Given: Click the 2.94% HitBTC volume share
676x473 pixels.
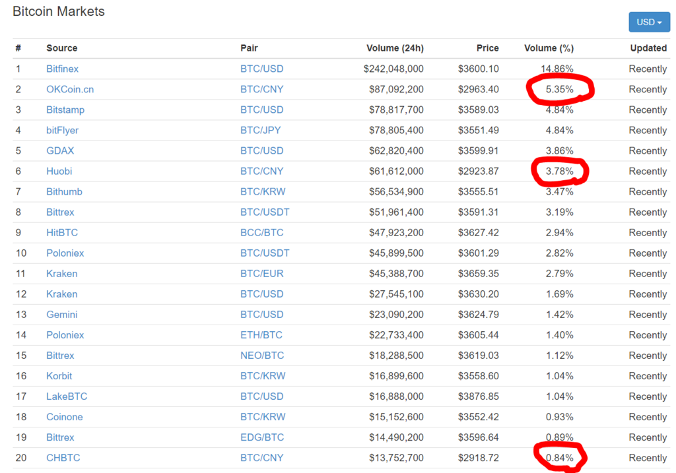Looking at the screenshot, I should (560, 233).
